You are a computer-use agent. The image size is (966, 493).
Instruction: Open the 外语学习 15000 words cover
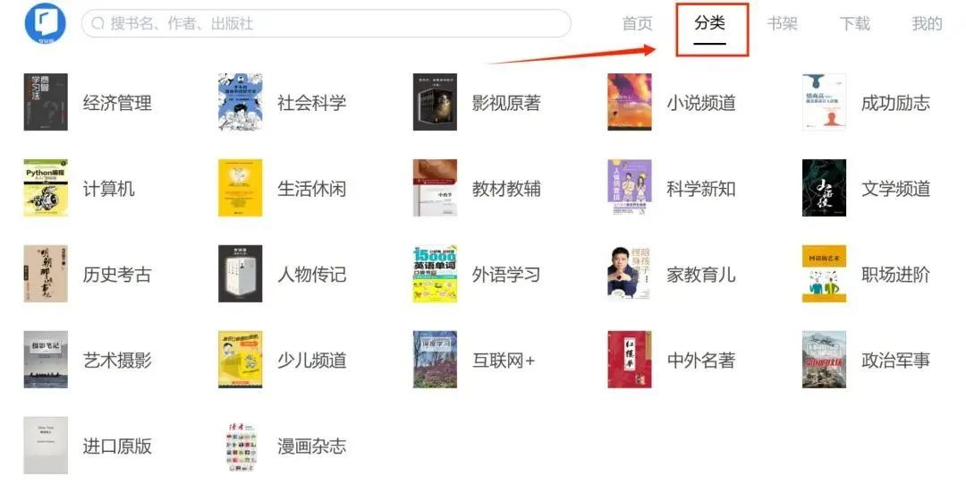point(435,274)
